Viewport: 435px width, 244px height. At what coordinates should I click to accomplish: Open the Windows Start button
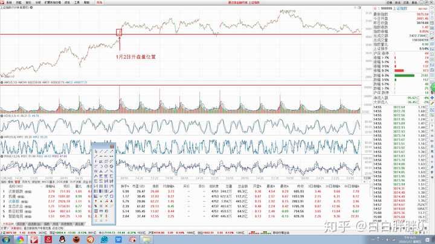pos(5,239)
